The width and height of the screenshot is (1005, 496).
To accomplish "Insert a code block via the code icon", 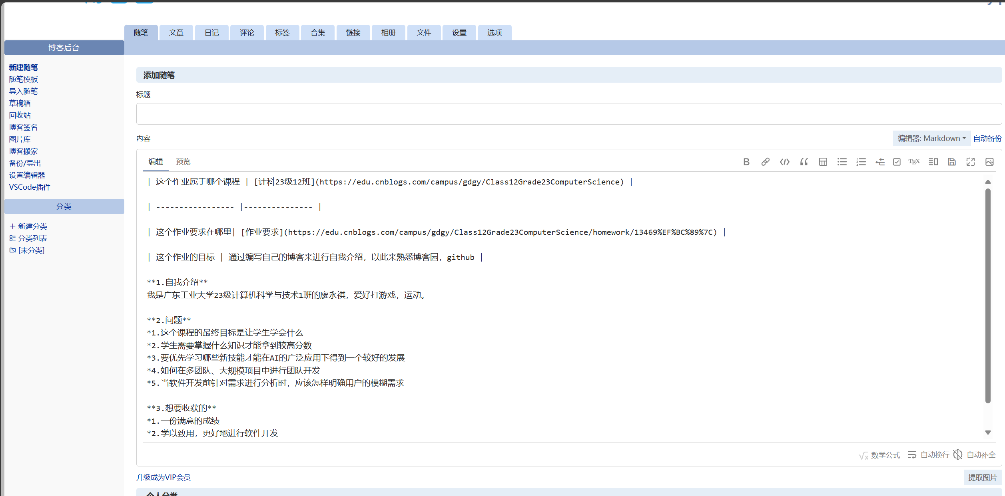I will pos(784,162).
